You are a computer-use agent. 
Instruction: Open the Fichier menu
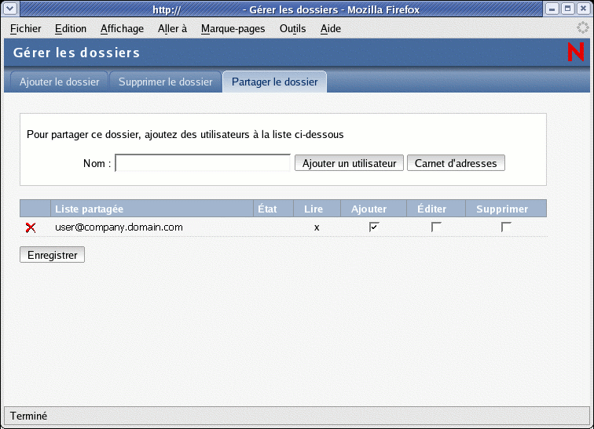coord(26,29)
